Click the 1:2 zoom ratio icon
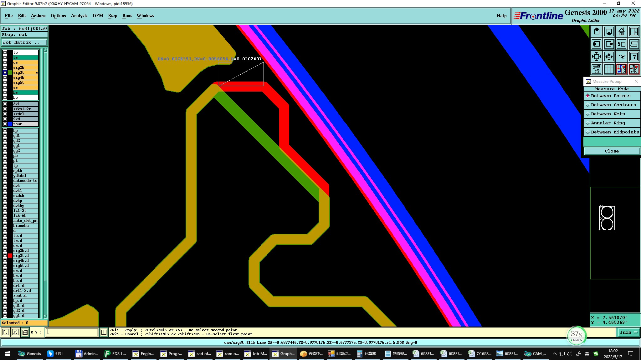The width and height of the screenshot is (641, 360). [x=621, y=57]
